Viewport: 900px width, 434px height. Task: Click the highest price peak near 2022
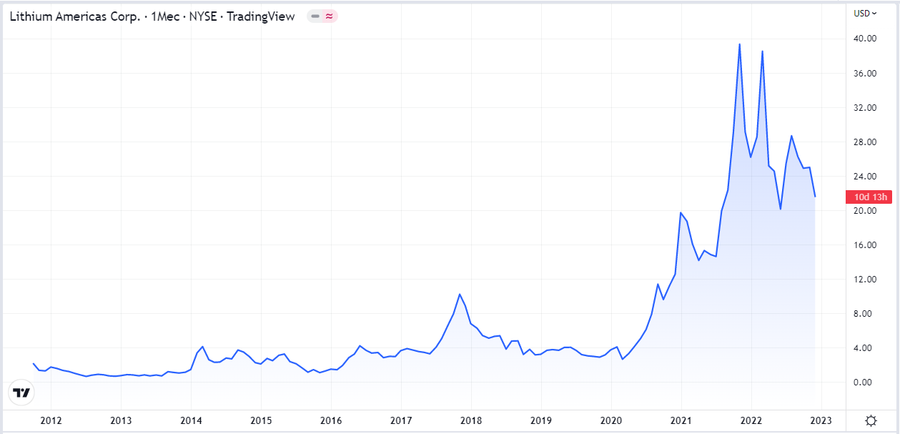739,44
